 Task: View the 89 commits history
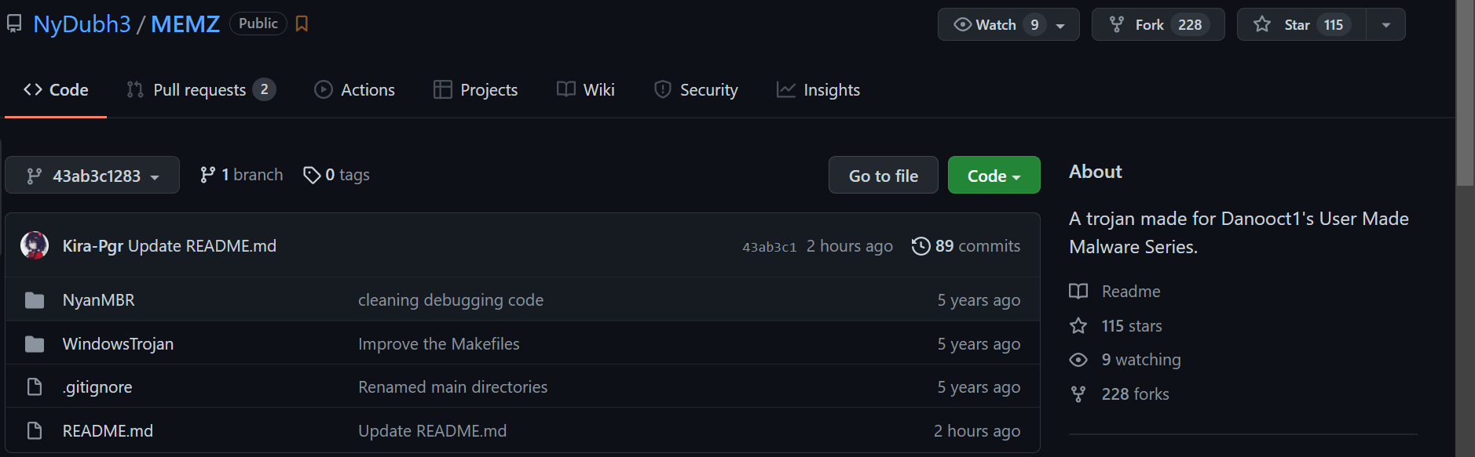(966, 246)
